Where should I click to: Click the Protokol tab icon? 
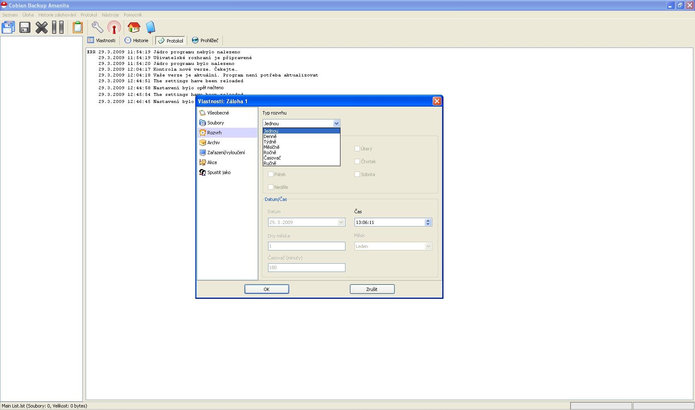tap(161, 41)
